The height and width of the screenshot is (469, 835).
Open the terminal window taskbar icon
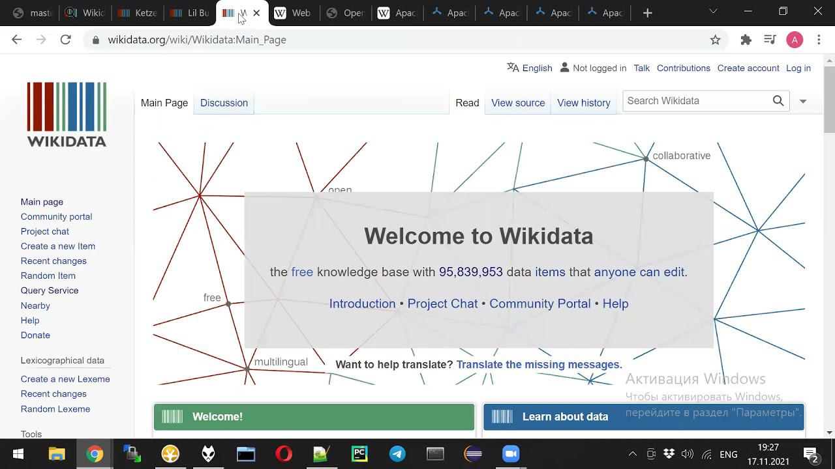(x=435, y=453)
